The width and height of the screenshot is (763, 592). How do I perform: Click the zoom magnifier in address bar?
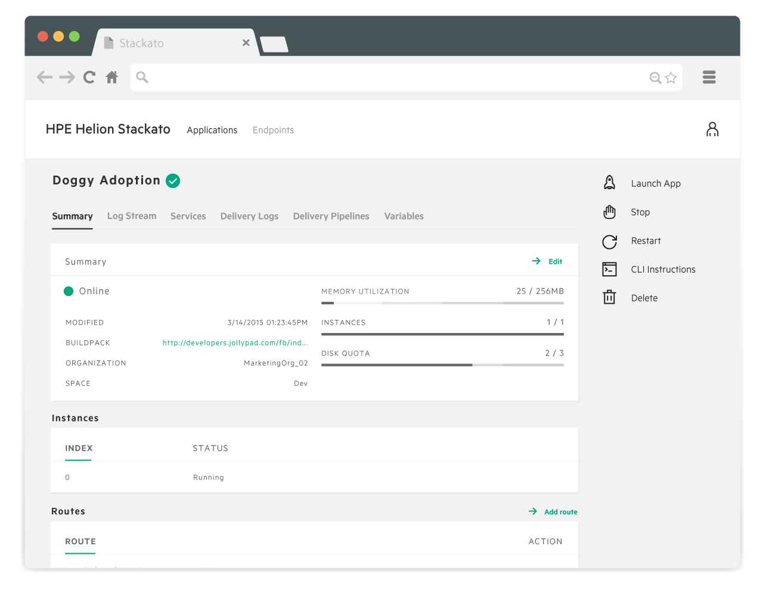click(x=655, y=78)
